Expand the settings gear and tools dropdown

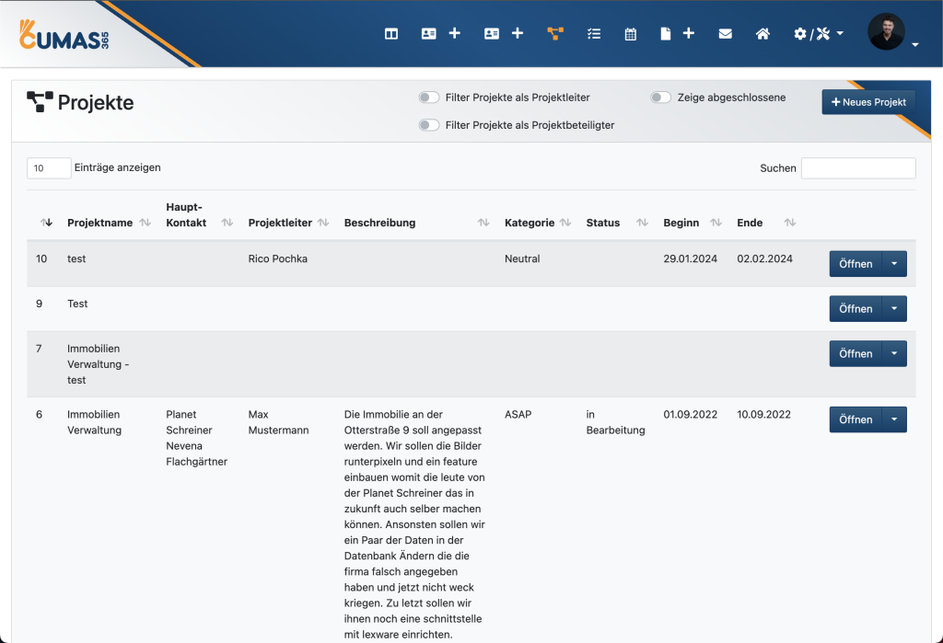818,34
